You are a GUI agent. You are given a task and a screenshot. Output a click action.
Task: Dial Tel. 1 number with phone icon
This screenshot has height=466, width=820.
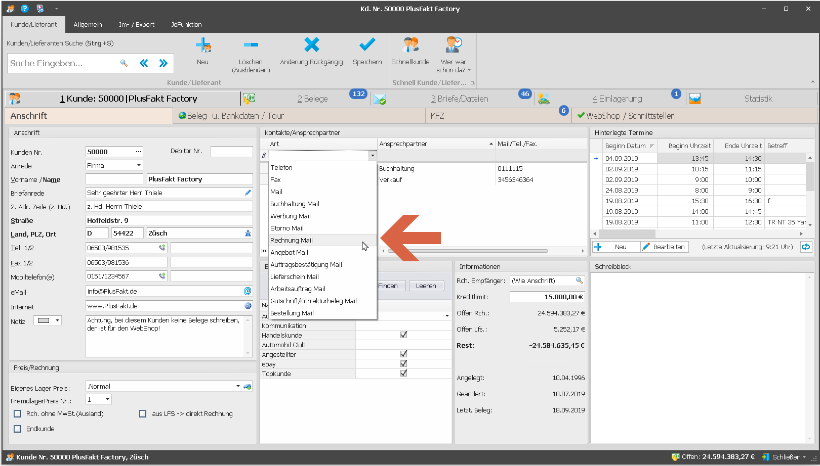point(162,248)
